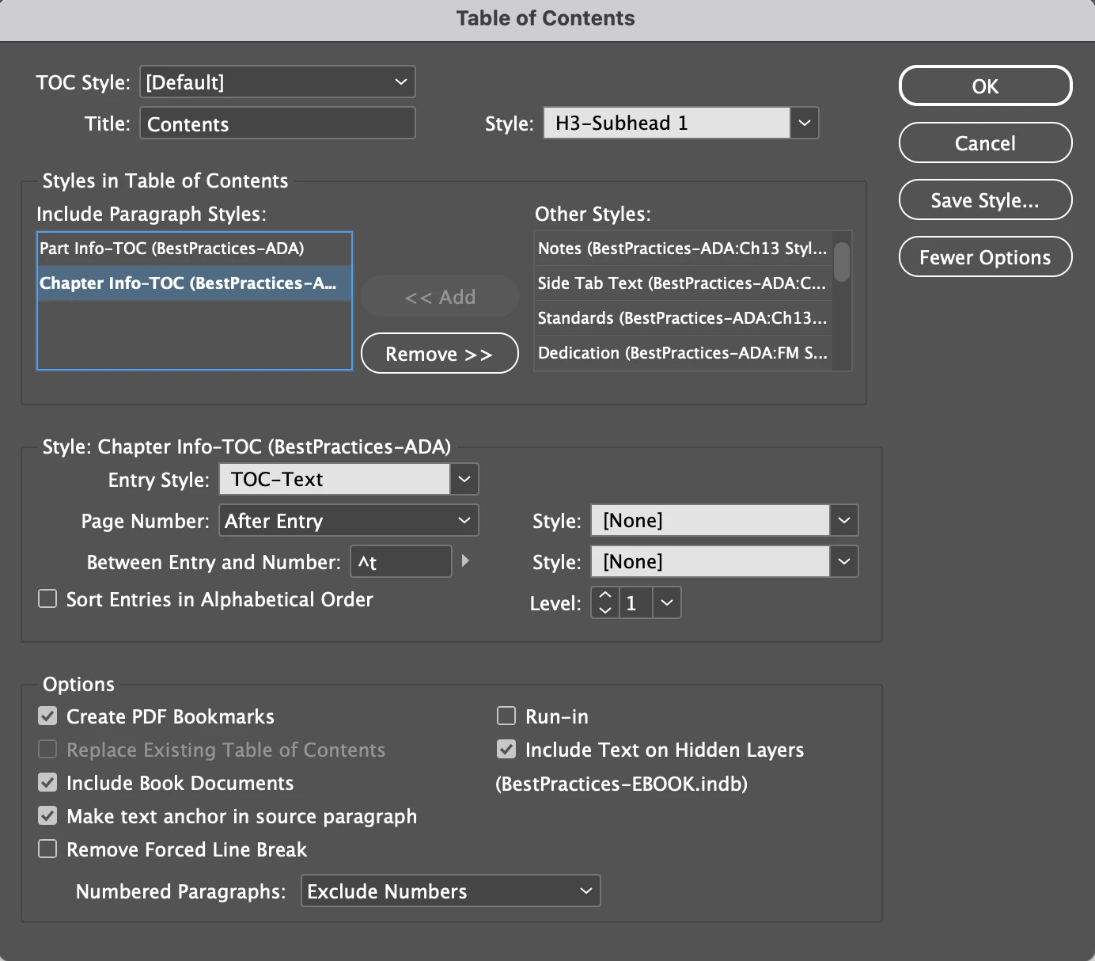The height and width of the screenshot is (961, 1095).
Task: Toggle Include Text on Hidden Layers
Action: [506, 750]
